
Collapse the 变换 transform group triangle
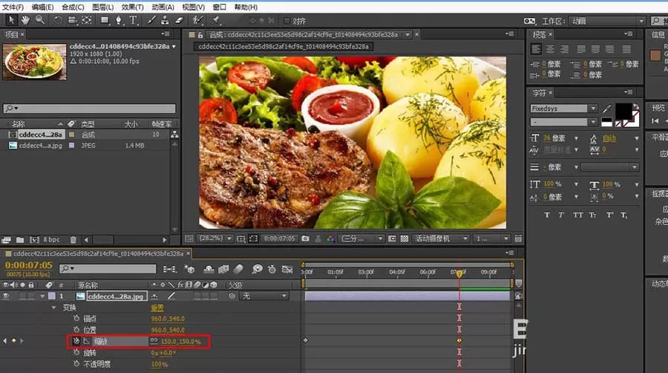point(53,308)
